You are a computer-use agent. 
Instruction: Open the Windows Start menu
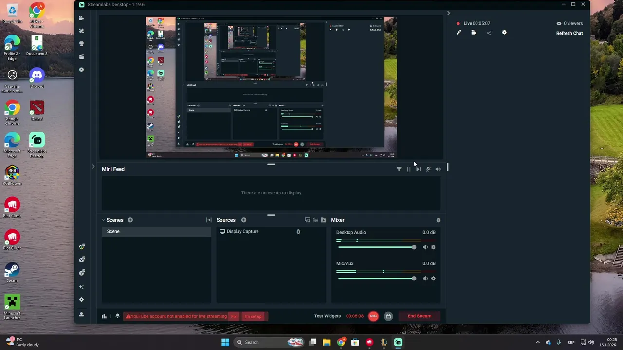point(225,342)
